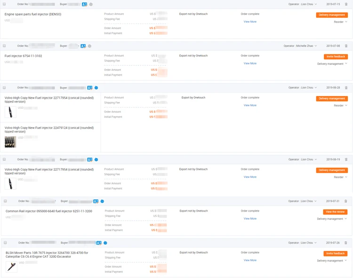Open Volvo injector 22717954 thumbnail in 2019-06-28 order

click(x=10, y=112)
